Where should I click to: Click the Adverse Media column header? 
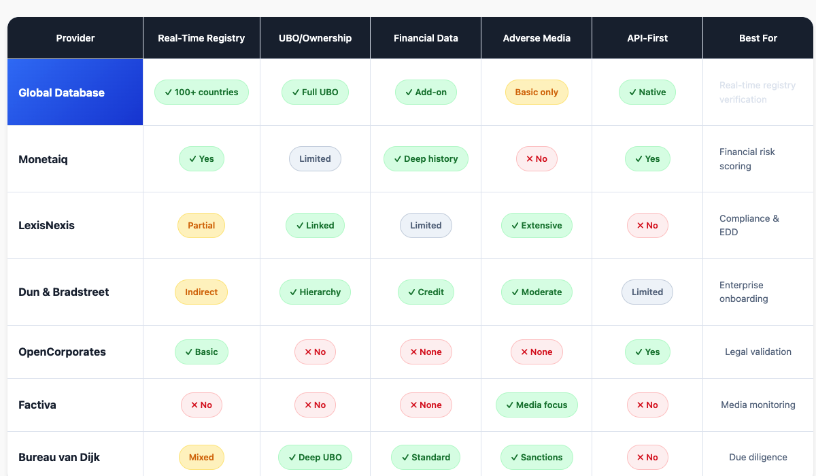tap(537, 38)
